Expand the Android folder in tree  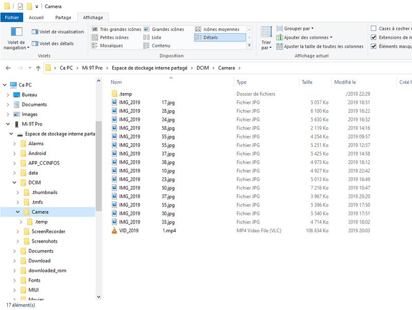[14, 153]
